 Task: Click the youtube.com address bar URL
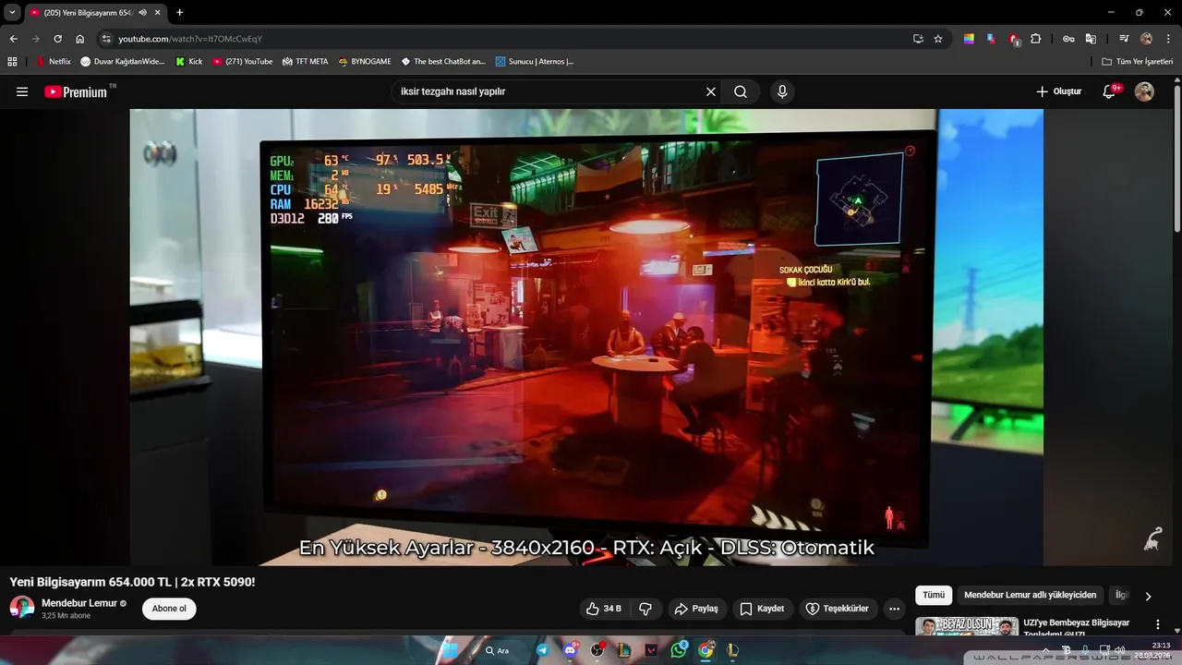(190, 39)
